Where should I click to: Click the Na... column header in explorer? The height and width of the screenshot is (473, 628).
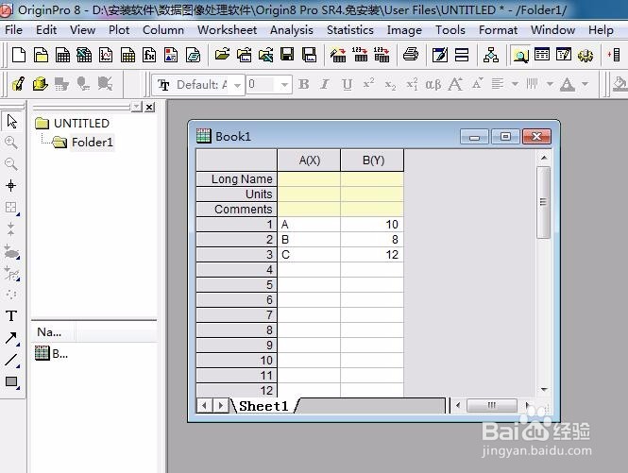(53, 332)
